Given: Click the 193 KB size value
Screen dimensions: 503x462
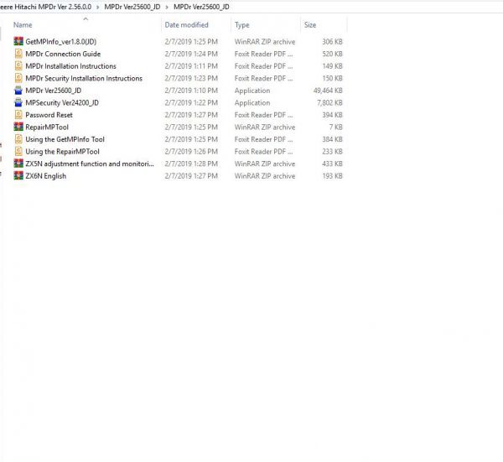Looking at the screenshot, I should tap(332, 176).
